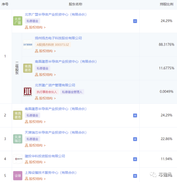The width and height of the screenshot is (177, 182).
Task: Click the 建投华科 company logo
Action: (x=18, y=159)
